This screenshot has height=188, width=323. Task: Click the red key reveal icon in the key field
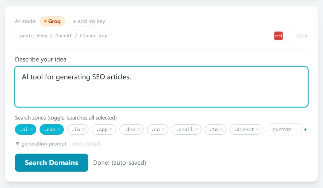click(279, 36)
